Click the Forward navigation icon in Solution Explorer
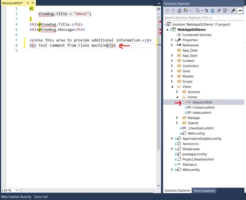This screenshot has width=246, height=200. 173,10
